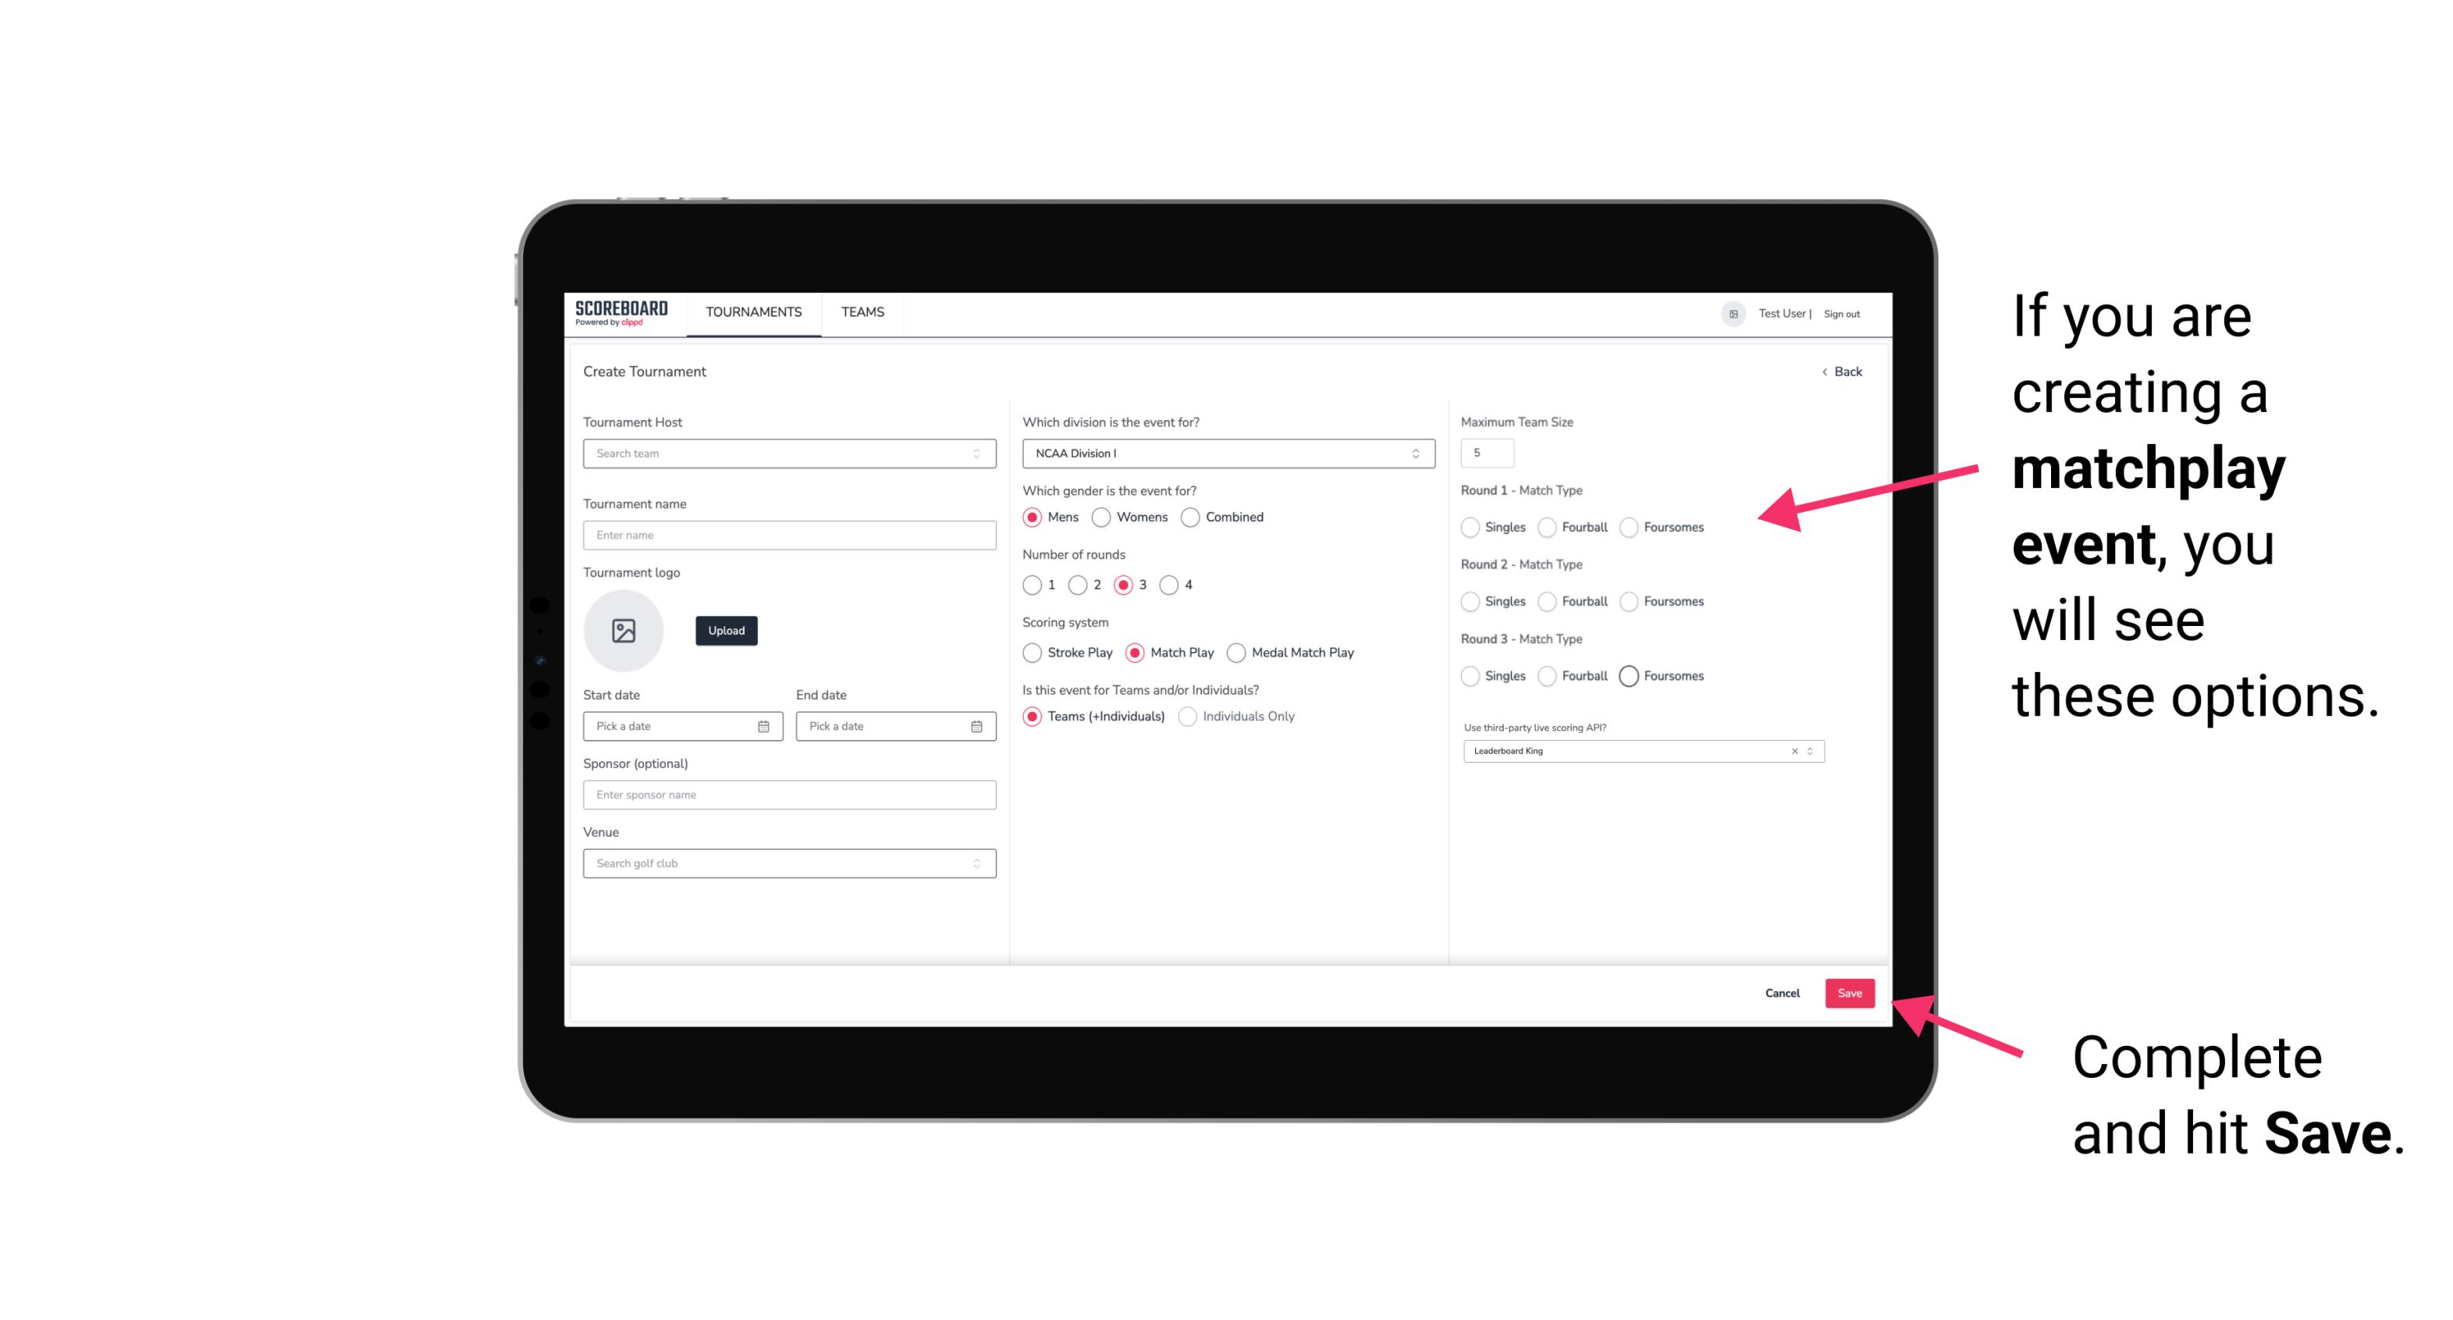This screenshot has height=1320, width=2453.
Task: Click the Upload logo button
Action: [x=726, y=631]
